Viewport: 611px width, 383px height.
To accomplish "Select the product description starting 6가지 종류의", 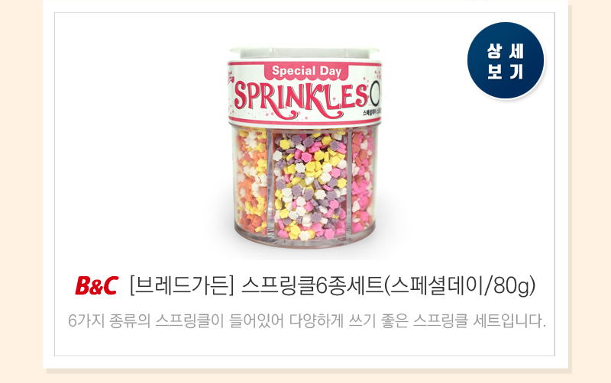I will click(x=307, y=320).
